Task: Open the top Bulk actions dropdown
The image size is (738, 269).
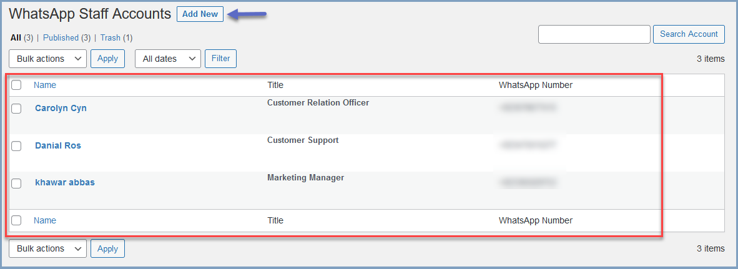Action: 48,59
